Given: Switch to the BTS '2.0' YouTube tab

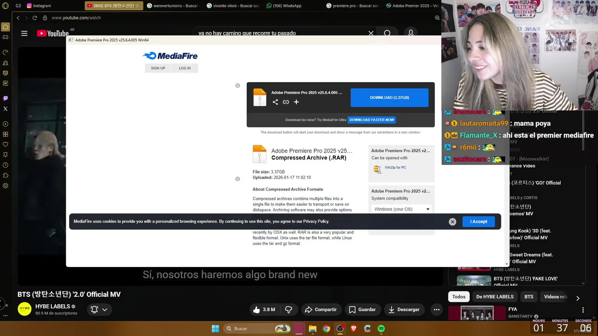Looking at the screenshot, I should (114, 6).
